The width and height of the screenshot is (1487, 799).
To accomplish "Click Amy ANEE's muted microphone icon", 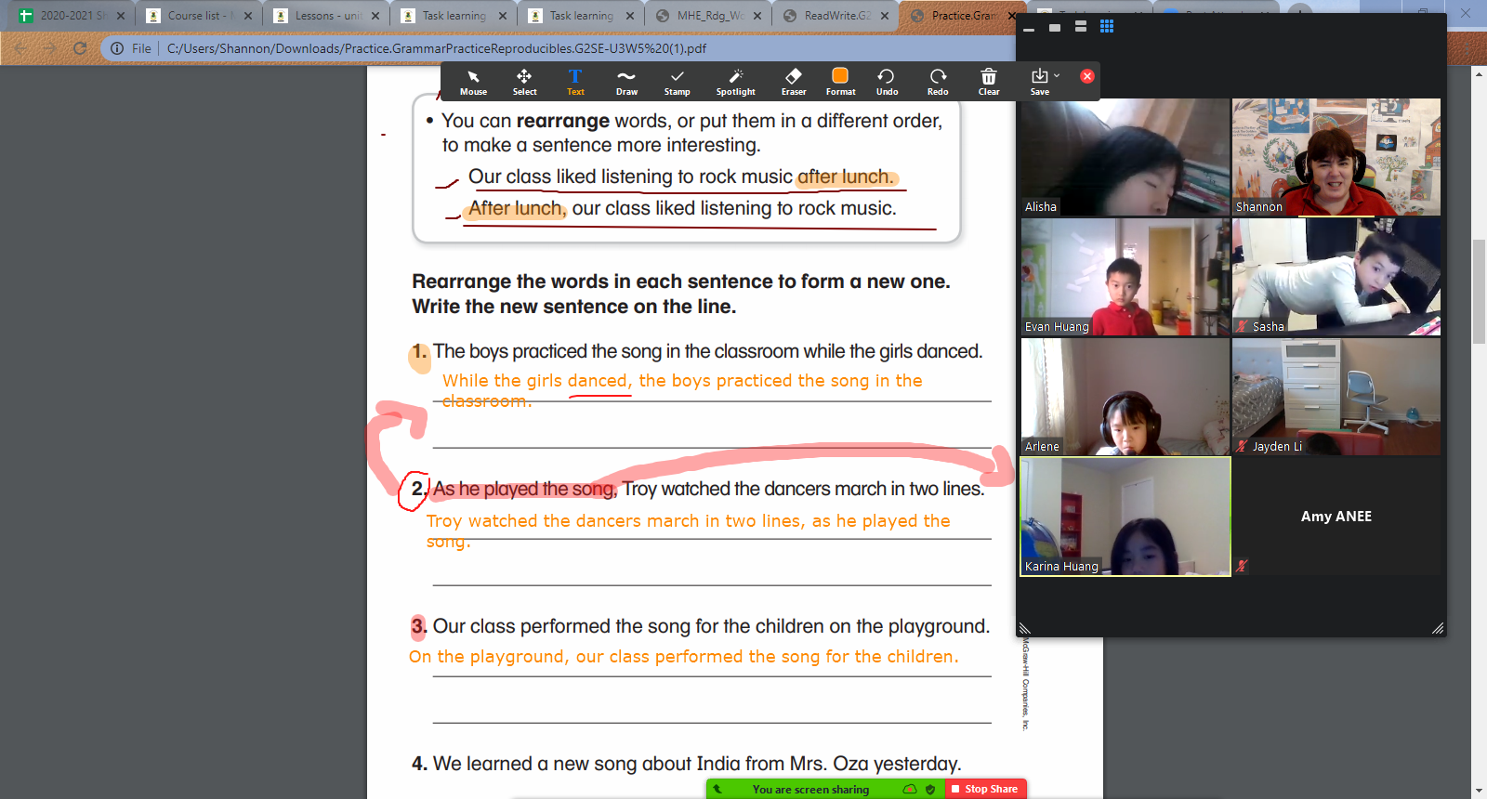I will point(1243,566).
